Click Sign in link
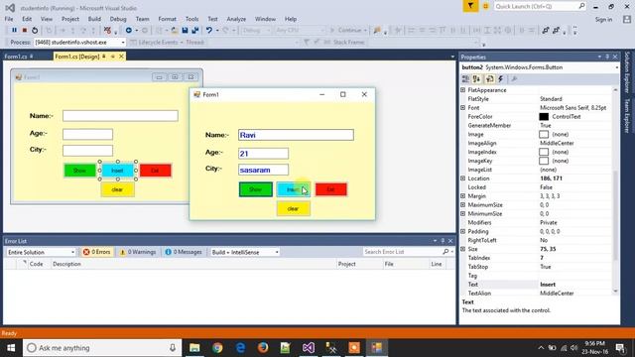The height and width of the screenshot is (357, 635). pos(603,20)
